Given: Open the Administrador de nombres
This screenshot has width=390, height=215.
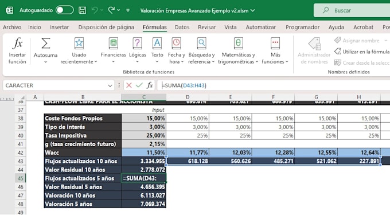Looking at the screenshot, I should (314, 50).
